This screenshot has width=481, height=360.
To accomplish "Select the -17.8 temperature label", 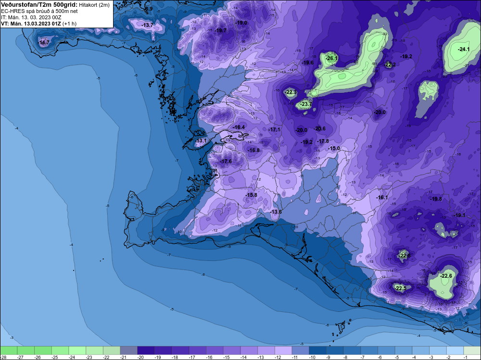I will coord(323,141).
